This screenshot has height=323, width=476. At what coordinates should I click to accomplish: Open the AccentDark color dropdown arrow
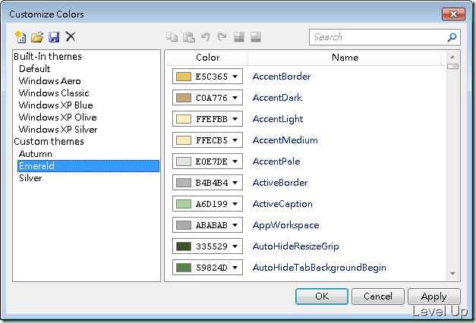pos(235,98)
